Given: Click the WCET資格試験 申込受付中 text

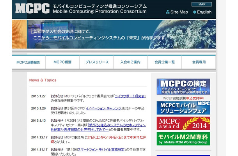Looking at the screenshot, I should pos(183,98).
